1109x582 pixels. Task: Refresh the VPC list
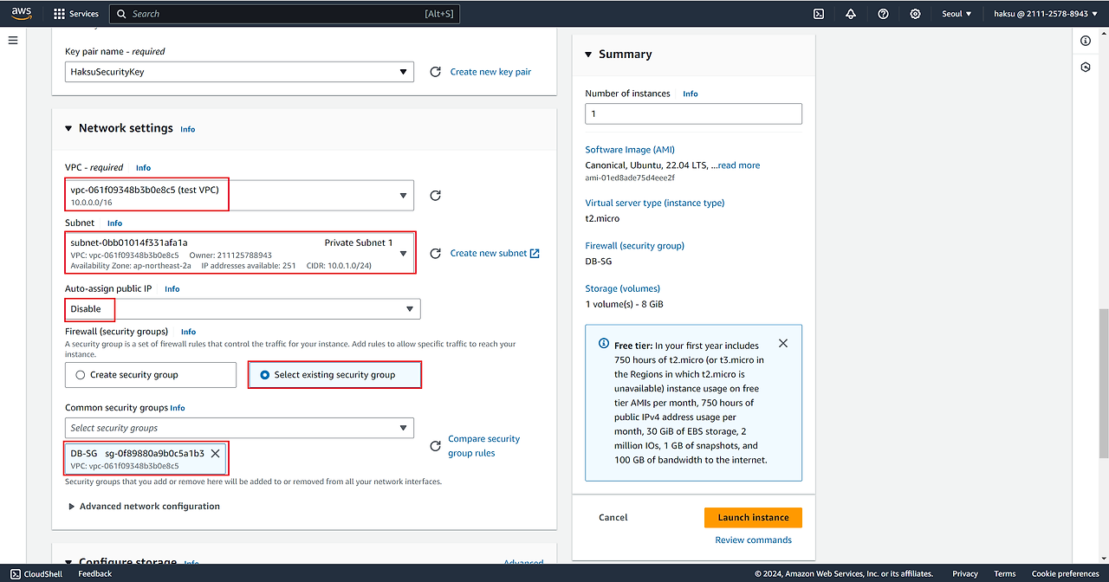436,196
